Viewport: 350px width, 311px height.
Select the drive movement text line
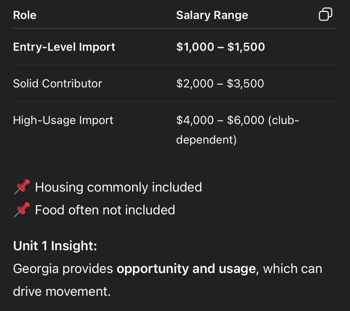point(62,292)
